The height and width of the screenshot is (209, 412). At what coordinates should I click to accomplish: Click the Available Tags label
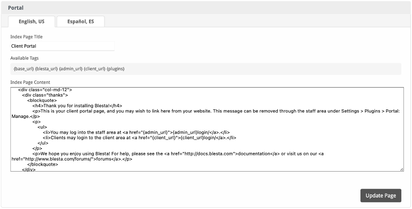click(x=24, y=58)
